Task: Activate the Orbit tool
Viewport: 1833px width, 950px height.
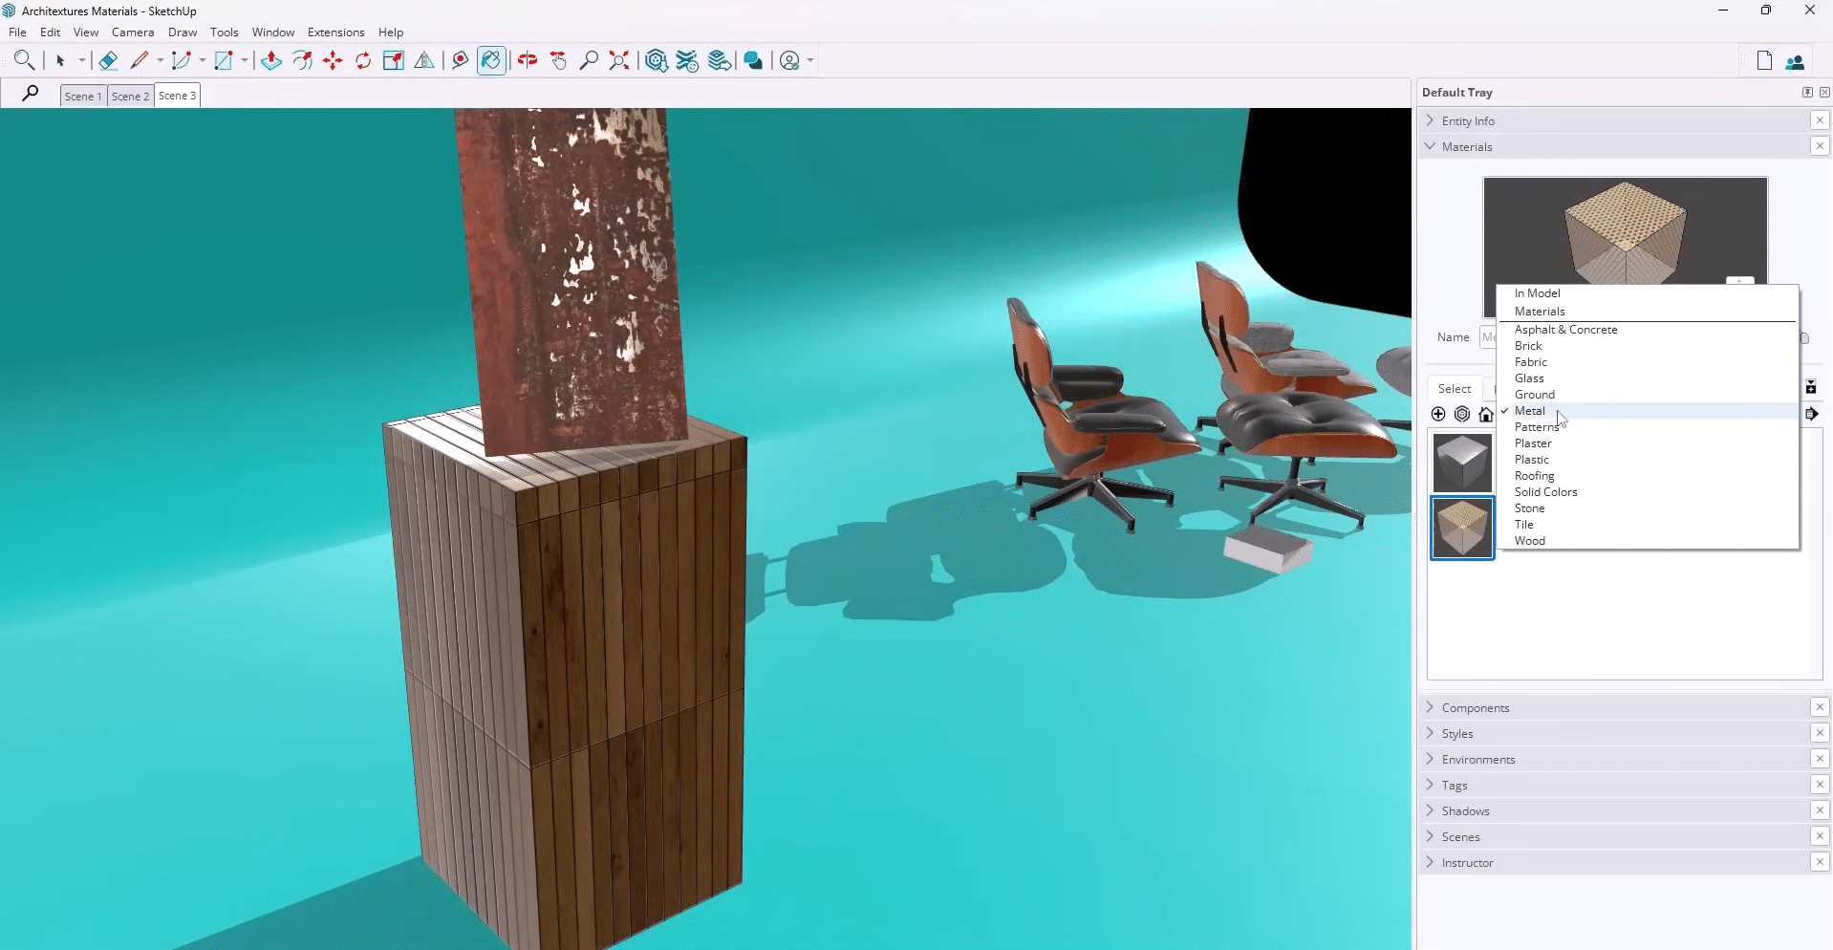Action: [x=527, y=60]
